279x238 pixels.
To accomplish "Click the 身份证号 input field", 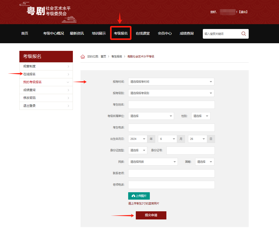I will (x=191, y=151).
